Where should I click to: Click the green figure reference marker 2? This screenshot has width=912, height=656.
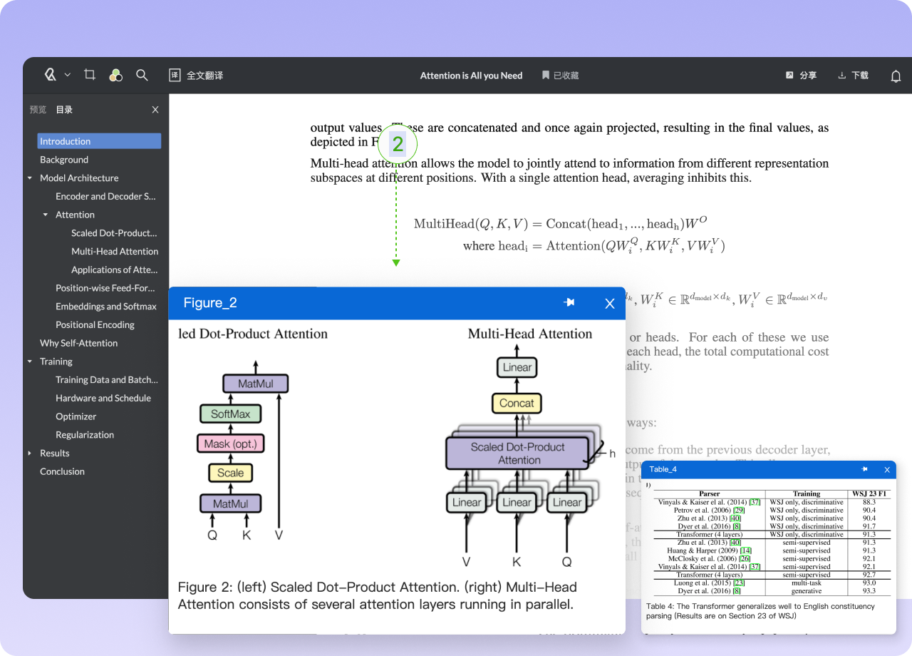point(397,144)
